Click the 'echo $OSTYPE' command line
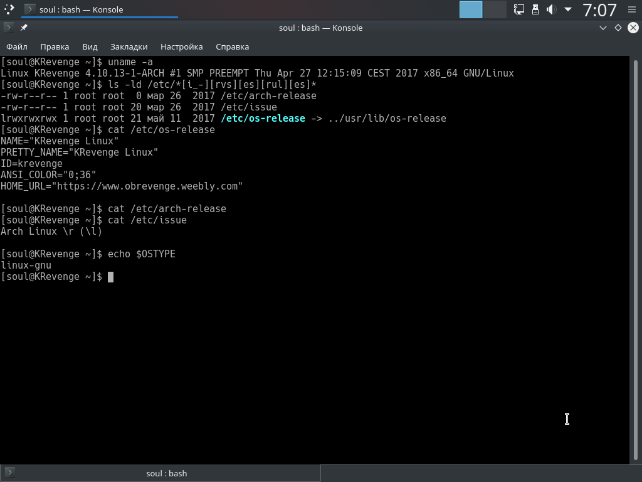The height and width of the screenshot is (482, 642). pos(88,254)
